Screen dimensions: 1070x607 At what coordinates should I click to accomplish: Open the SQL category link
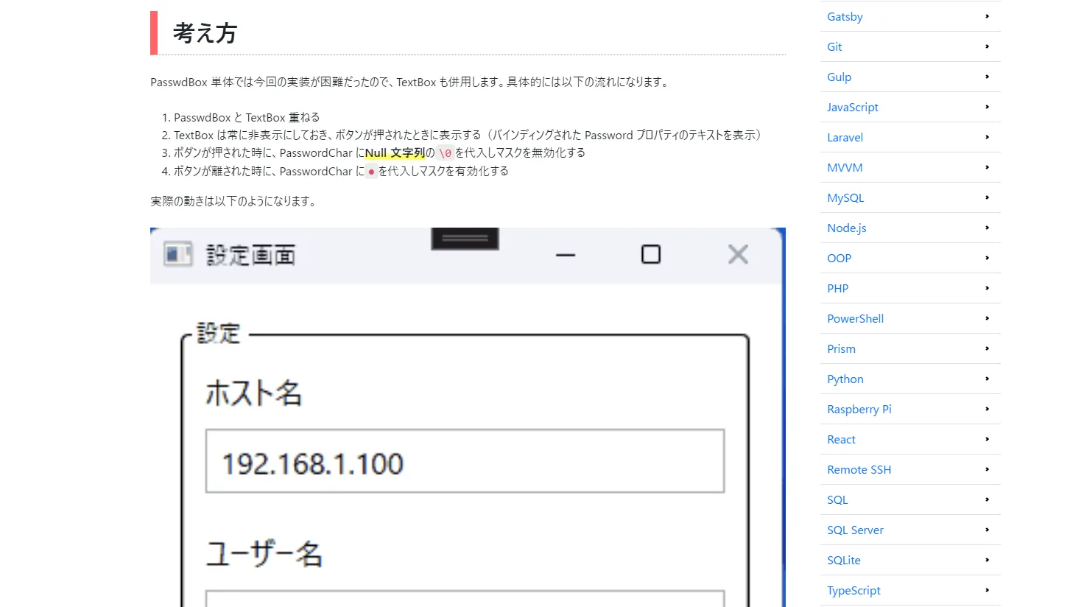coord(837,499)
